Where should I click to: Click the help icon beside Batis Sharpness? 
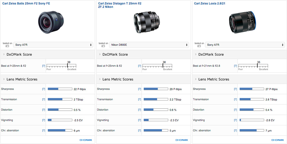coord(44,89)
